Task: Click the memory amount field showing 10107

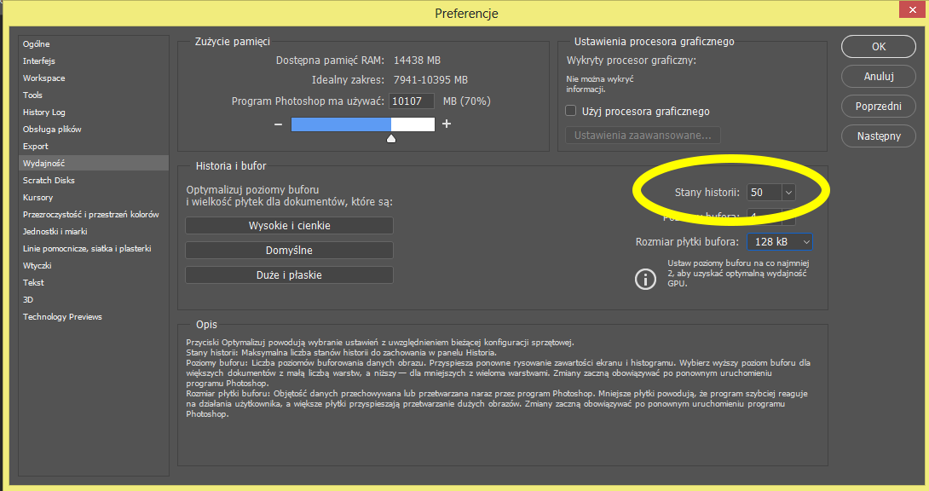Action: [411, 101]
